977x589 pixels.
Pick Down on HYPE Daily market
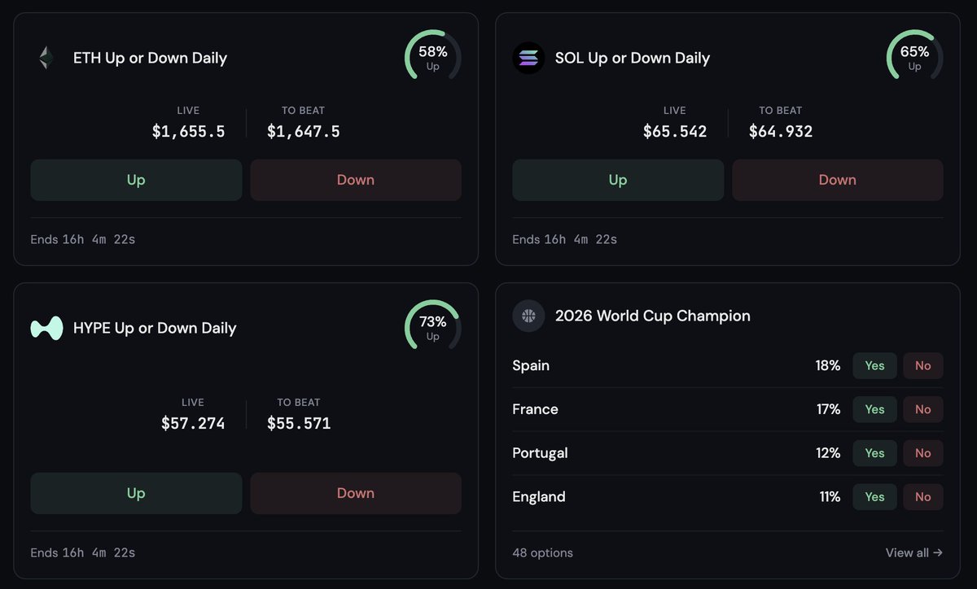pyautogui.click(x=356, y=493)
